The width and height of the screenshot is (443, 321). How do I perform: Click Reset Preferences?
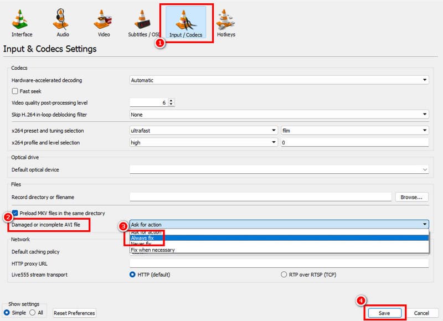(74, 313)
